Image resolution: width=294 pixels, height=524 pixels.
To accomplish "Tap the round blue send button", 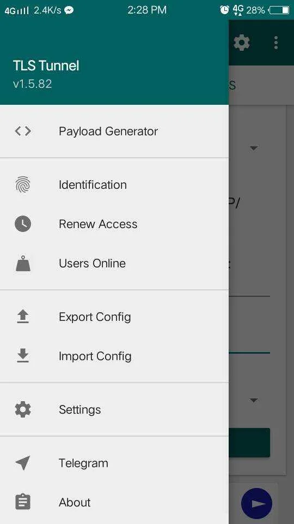I will [x=256, y=504].
